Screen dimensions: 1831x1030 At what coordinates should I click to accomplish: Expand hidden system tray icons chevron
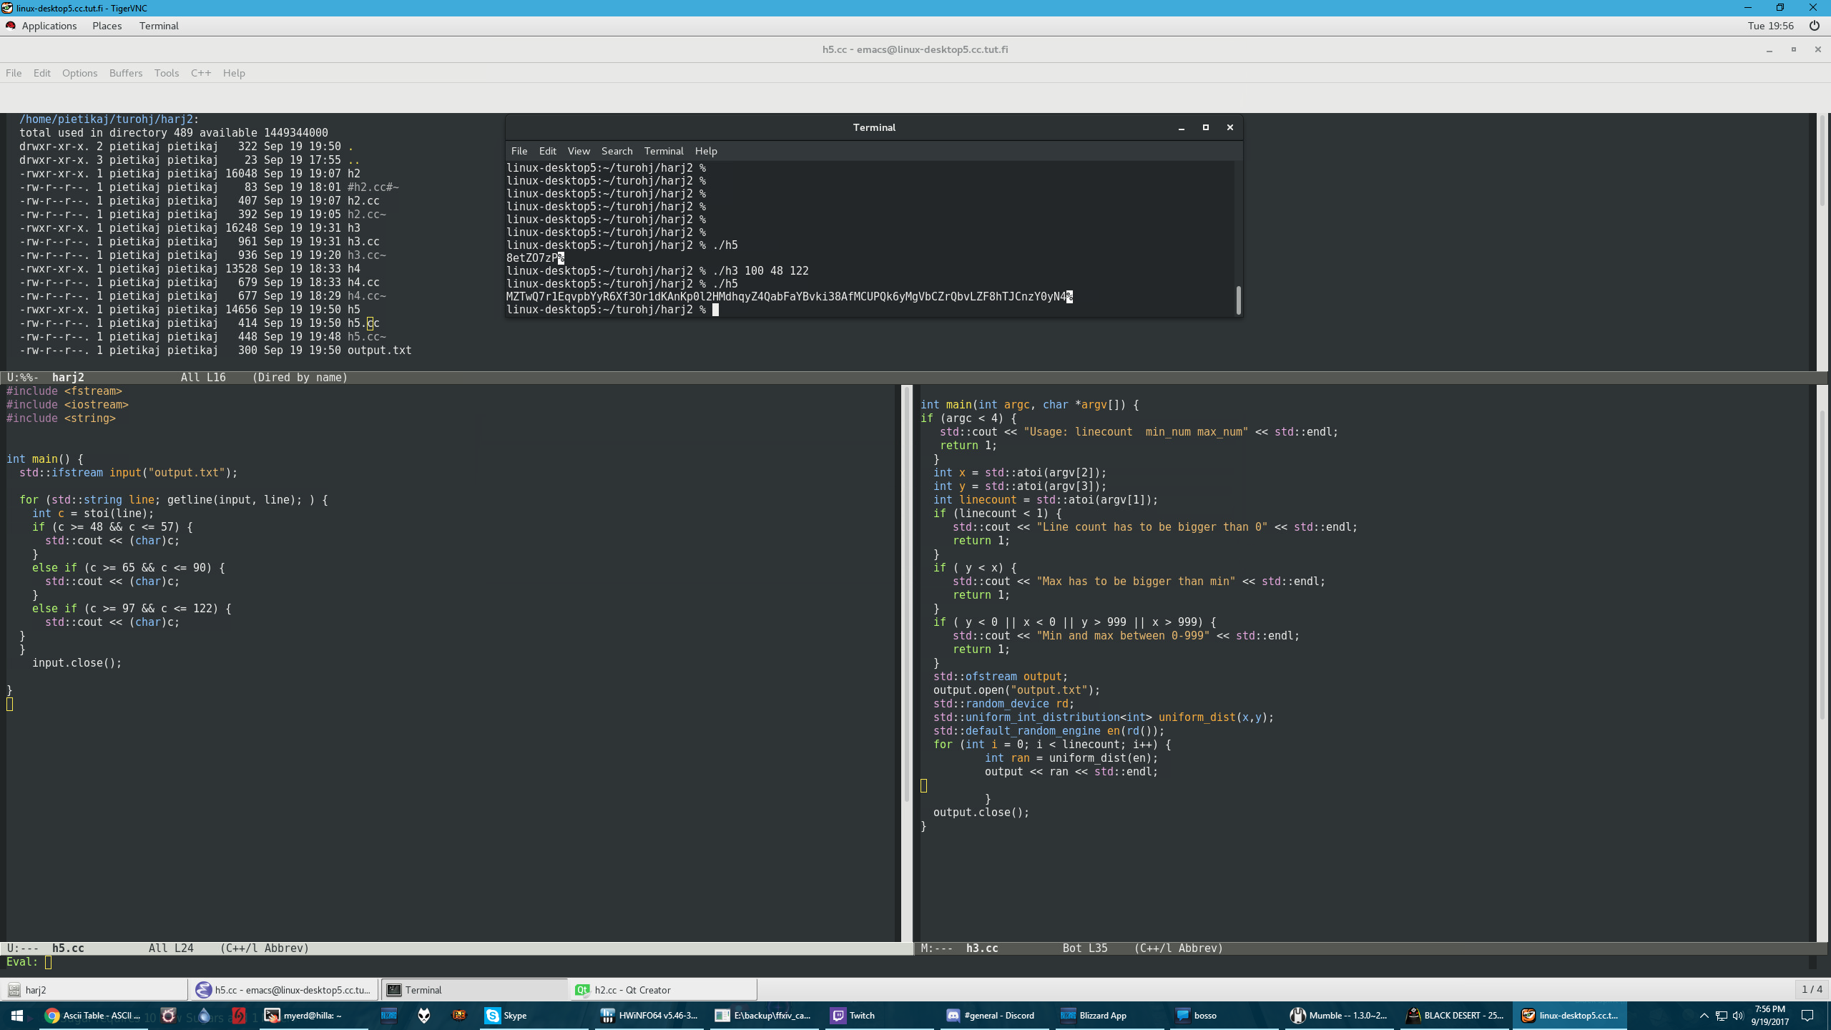tap(1704, 1016)
